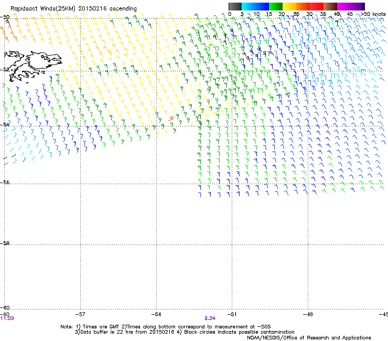Image resolution: width=388 pixels, height=341 pixels.
Task: Select the orange 25-30 knots legend segment
Action: [x=303, y=6]
